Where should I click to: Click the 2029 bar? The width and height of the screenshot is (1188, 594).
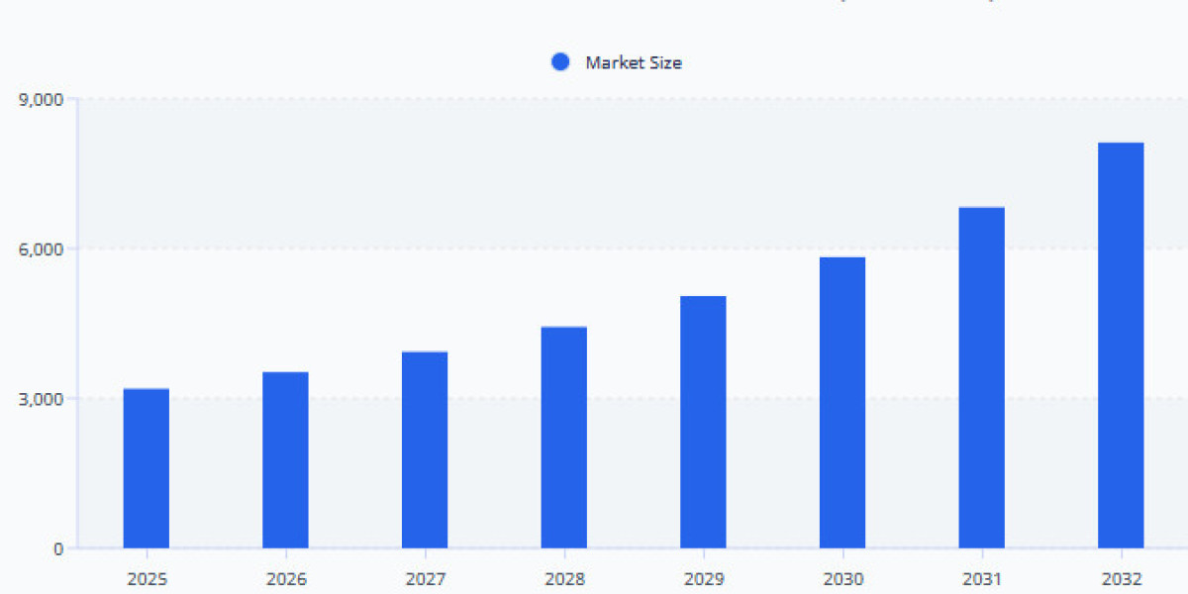(x=704, y=421)
